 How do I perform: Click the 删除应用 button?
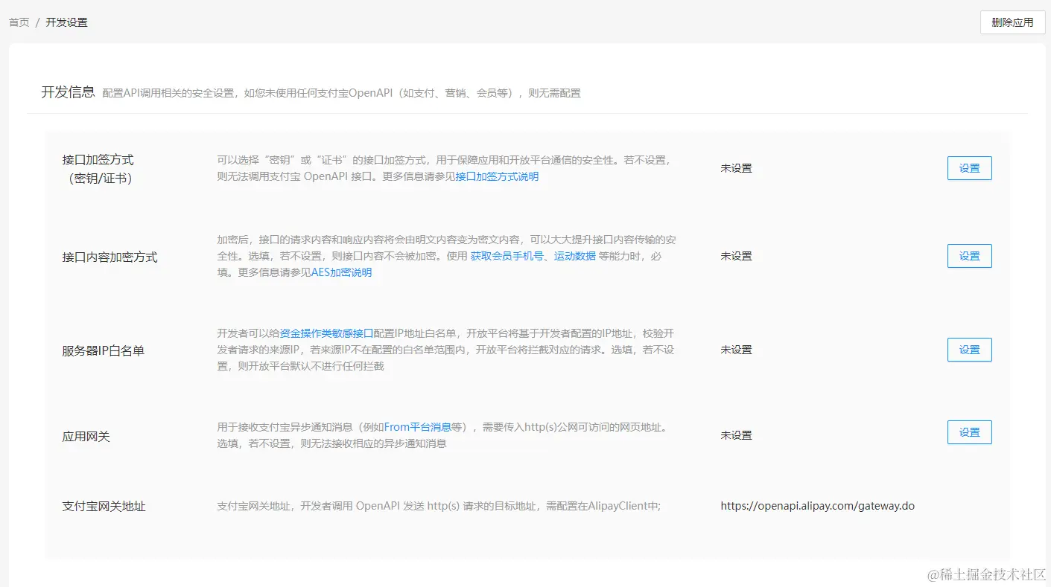tap(1012, 22)
